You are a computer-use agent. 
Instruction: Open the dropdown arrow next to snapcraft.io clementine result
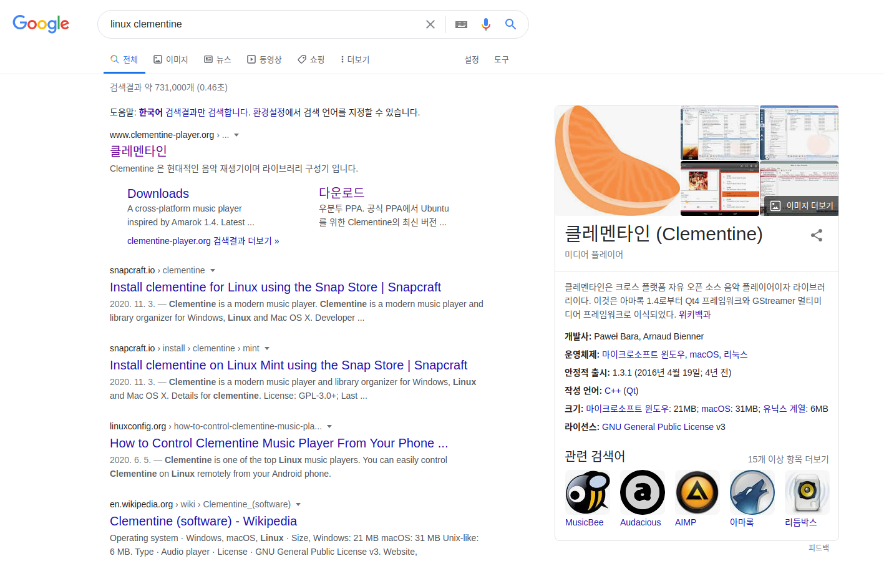click(213, 270)
